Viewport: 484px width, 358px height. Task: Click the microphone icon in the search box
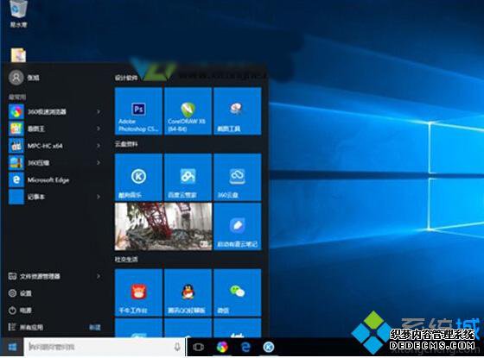177,347
